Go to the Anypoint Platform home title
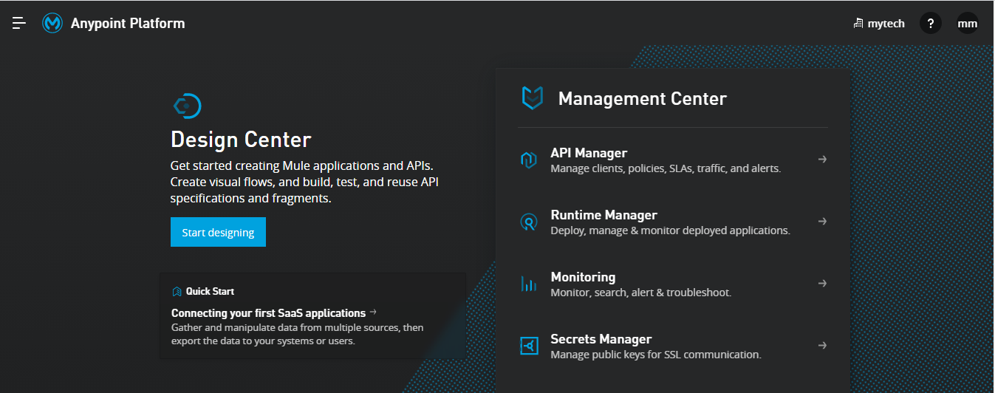Viewport: 995px width, 393px height. pyautogui.click(x=128, y=24)
